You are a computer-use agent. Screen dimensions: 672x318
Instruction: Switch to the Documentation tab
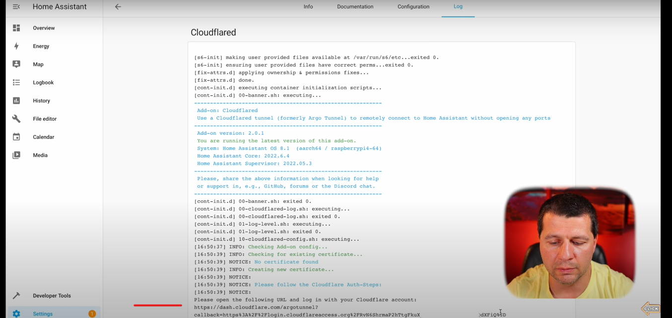pyautogui.click(x=355, y=7)
